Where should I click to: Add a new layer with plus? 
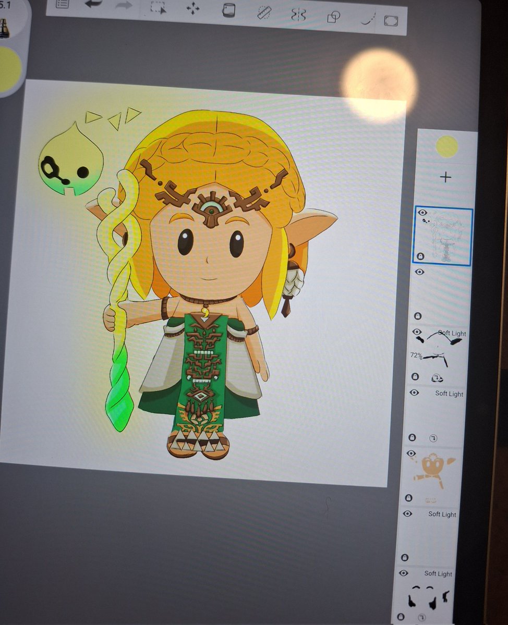(x=446, y=177)
